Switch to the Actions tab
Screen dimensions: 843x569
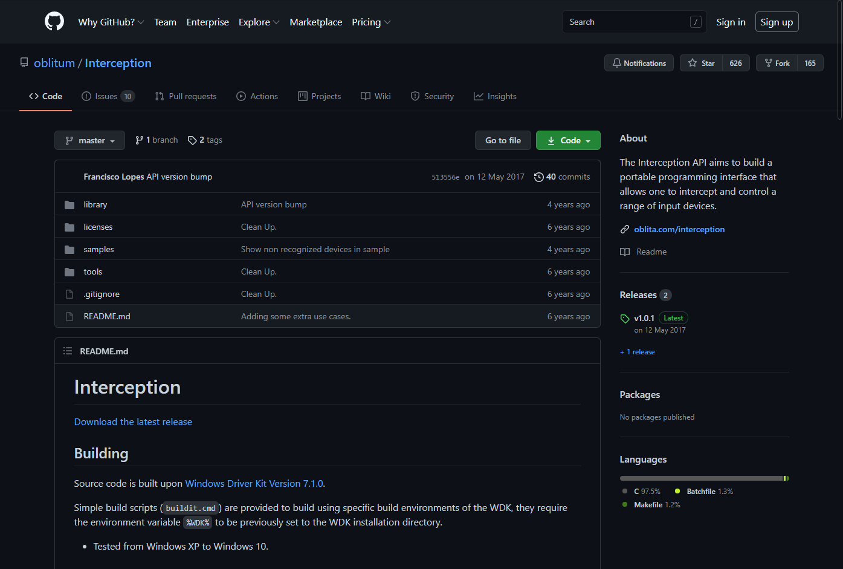[257, 96]
